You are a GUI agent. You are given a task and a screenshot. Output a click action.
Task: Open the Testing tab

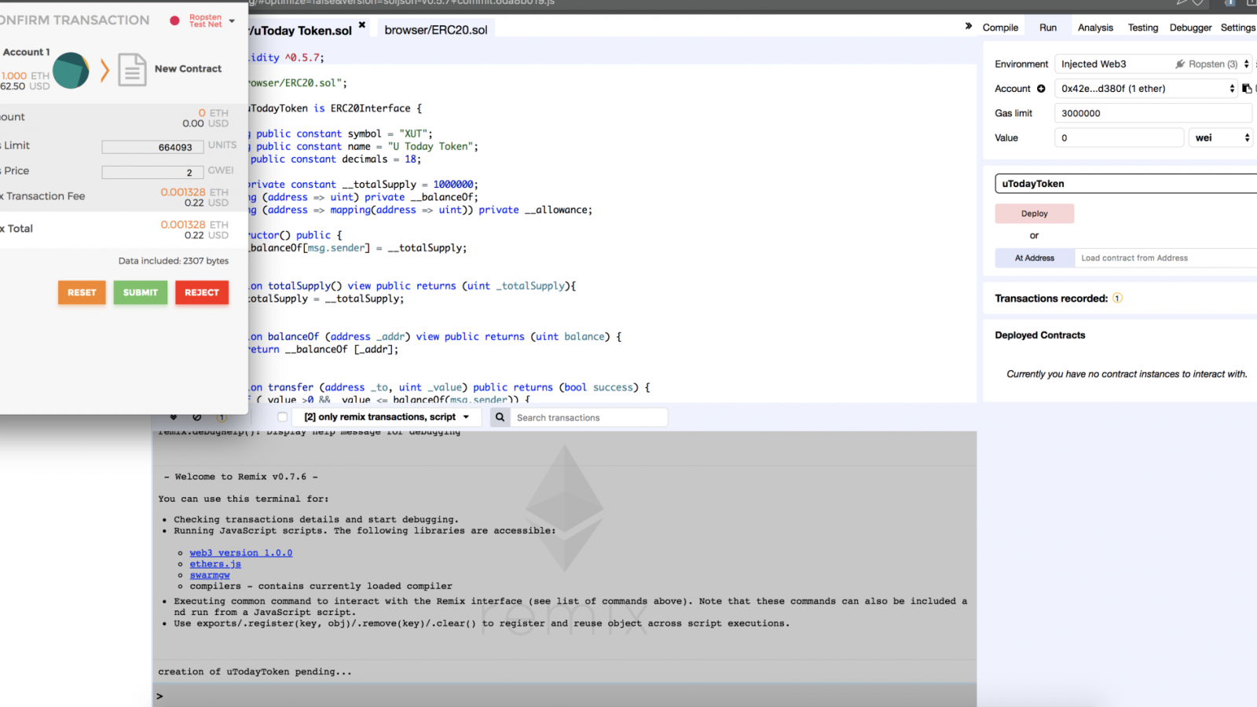point(1143,27)
